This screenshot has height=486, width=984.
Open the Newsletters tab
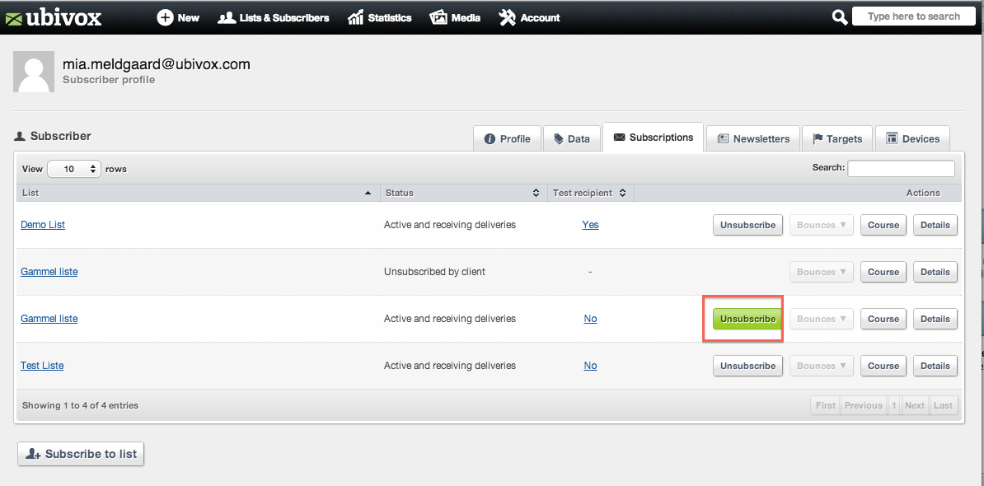pyautogui.click(x=753, y=138)
